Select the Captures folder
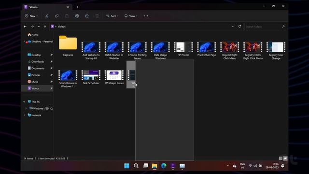 [68, 46]
